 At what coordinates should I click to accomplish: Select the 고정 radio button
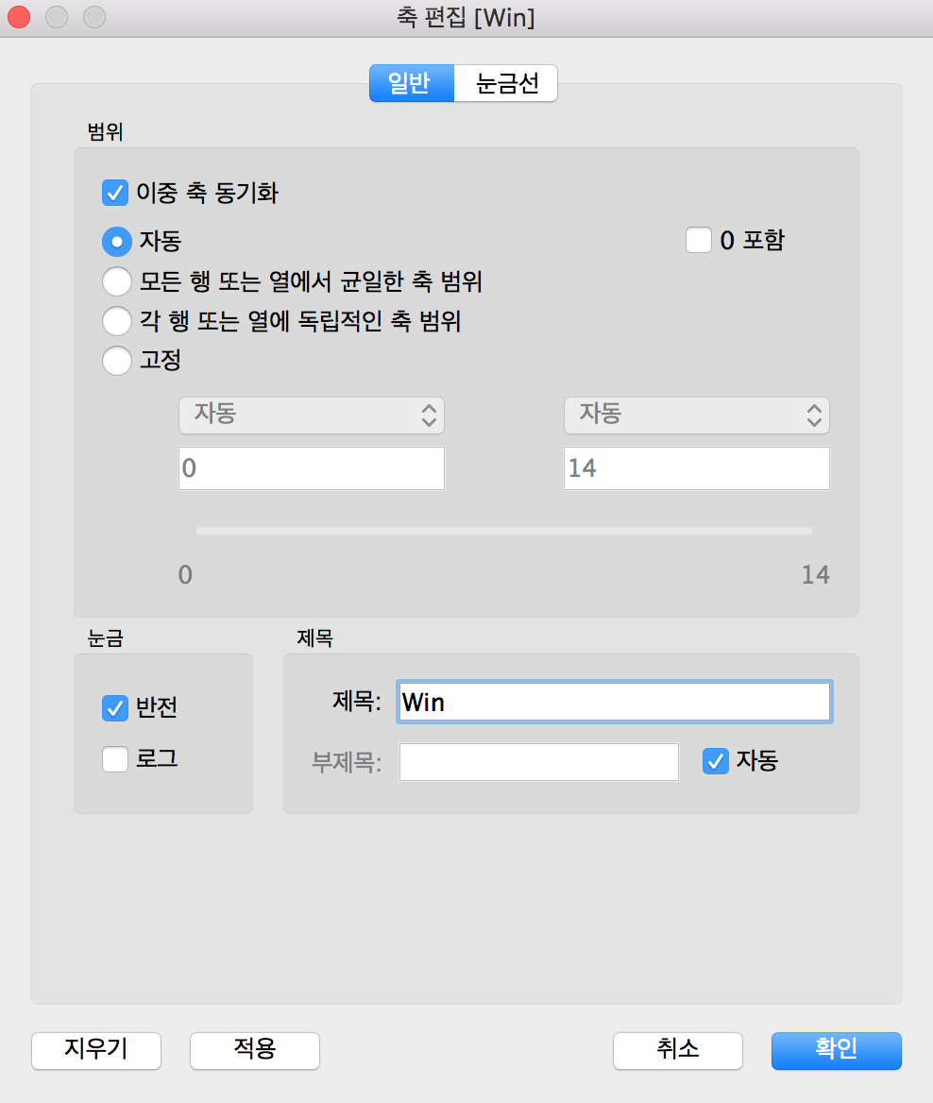click(x=116, y=360)
